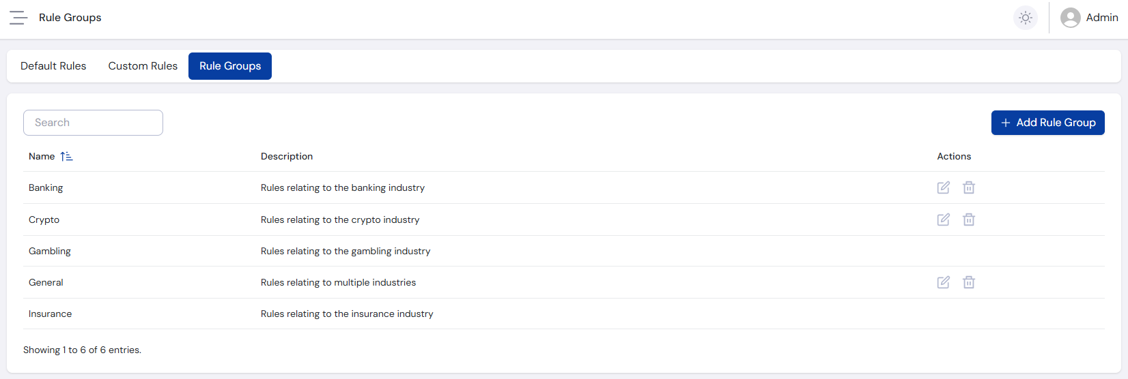Click the Name column header
This screenshot has width=1128, height=379.
tap(42, 156)
